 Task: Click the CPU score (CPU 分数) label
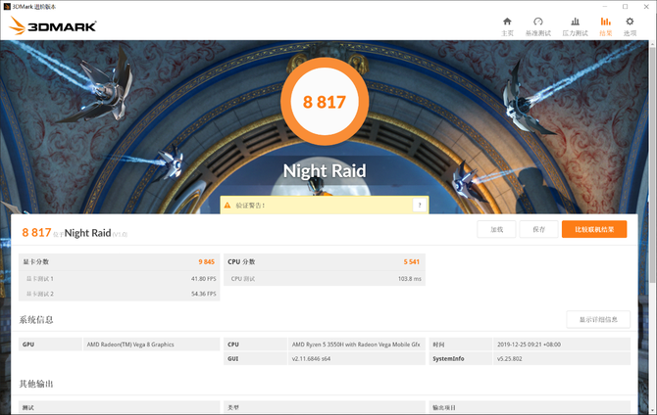[241, 262]
